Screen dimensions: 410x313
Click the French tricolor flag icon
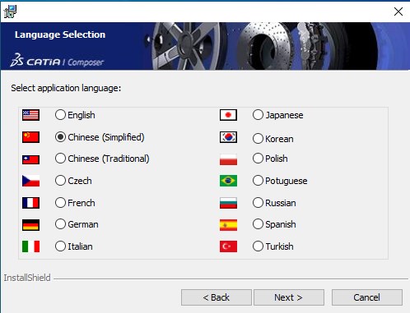pyautogui.click(x=30, y=203)
